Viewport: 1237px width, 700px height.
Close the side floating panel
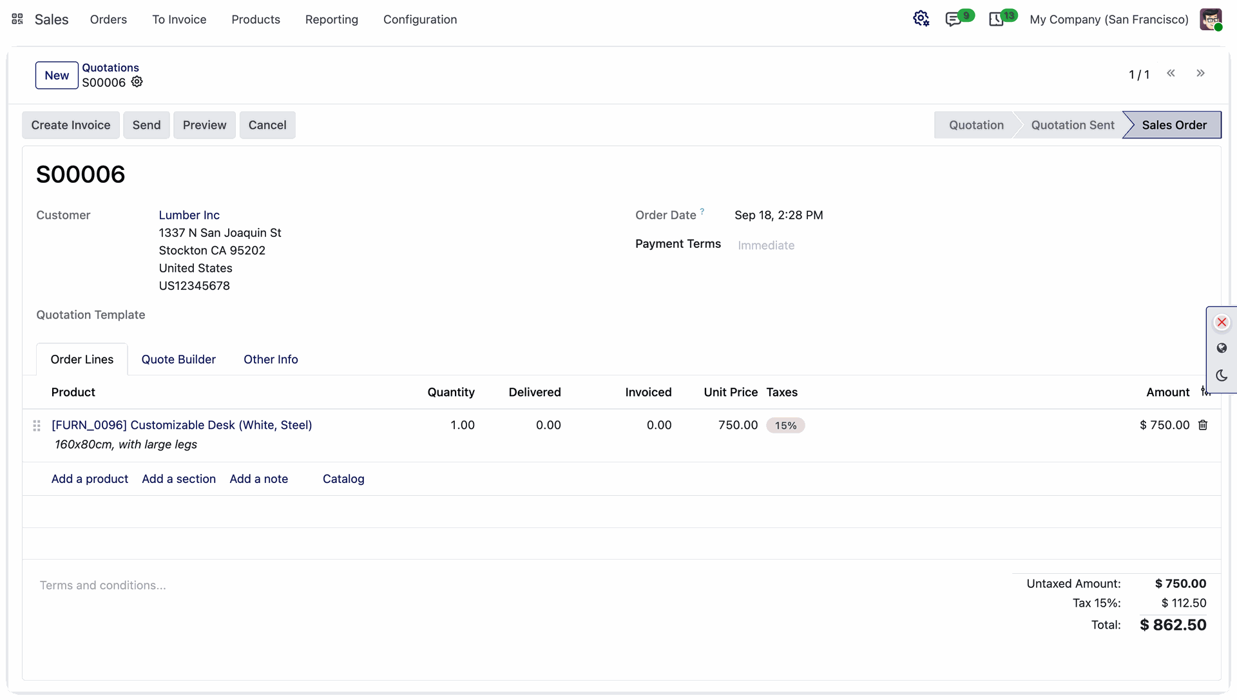[1222, 322]
